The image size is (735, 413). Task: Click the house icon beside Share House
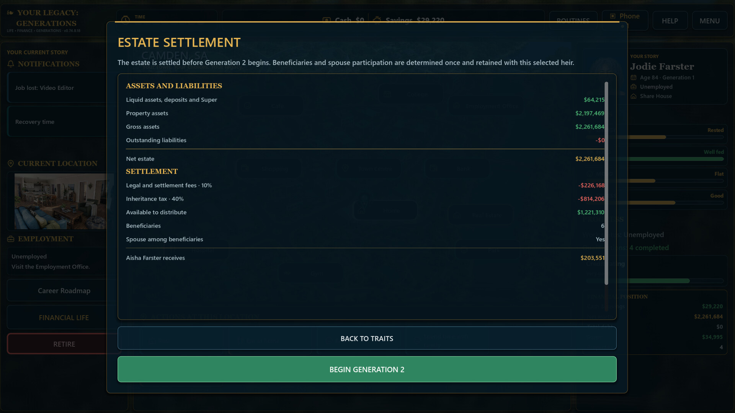pos(634,96)
